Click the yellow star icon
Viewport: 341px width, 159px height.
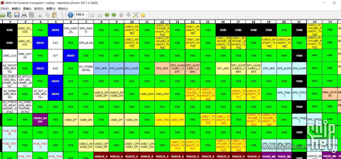(x=143, y=15)
